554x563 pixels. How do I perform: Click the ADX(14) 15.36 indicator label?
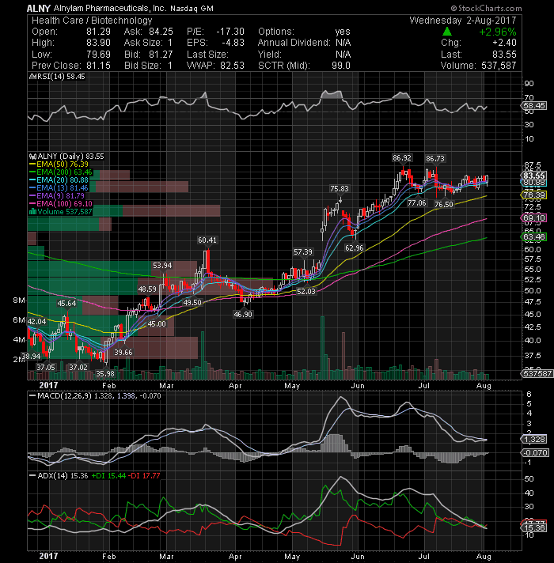click(x=59, y=475)
